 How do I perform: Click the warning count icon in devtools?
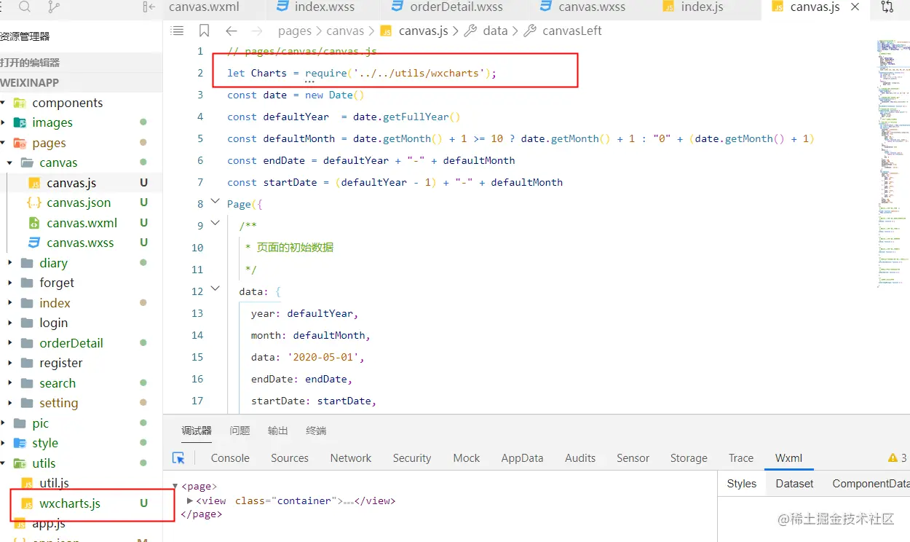pyautogui.click(x=893, y=457)
